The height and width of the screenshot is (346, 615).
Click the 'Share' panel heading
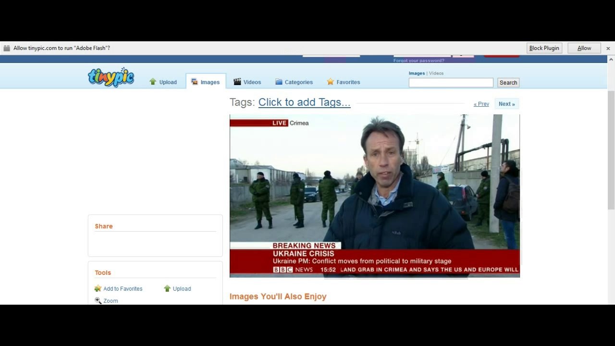coord(104,226)
